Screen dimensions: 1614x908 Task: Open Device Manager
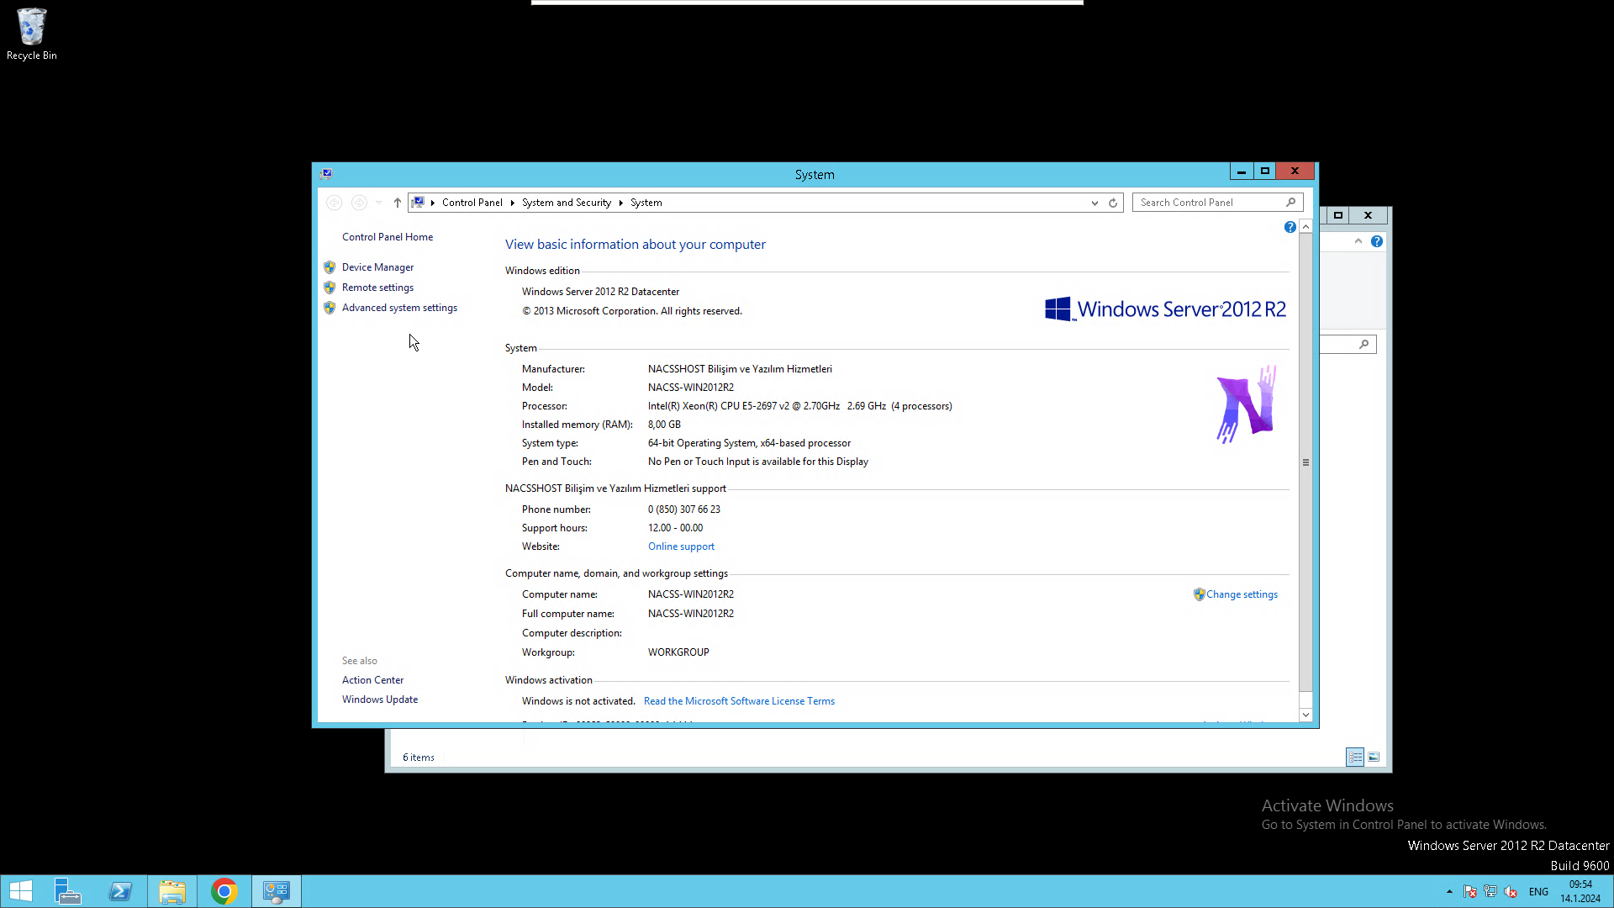377,267
